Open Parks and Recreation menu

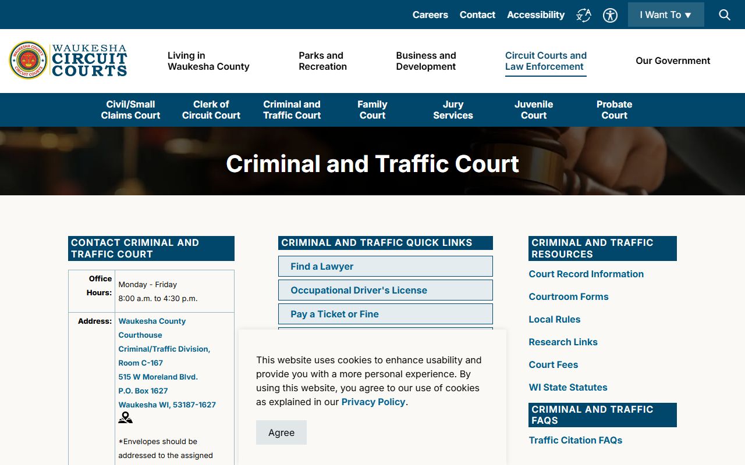[322, 61]
